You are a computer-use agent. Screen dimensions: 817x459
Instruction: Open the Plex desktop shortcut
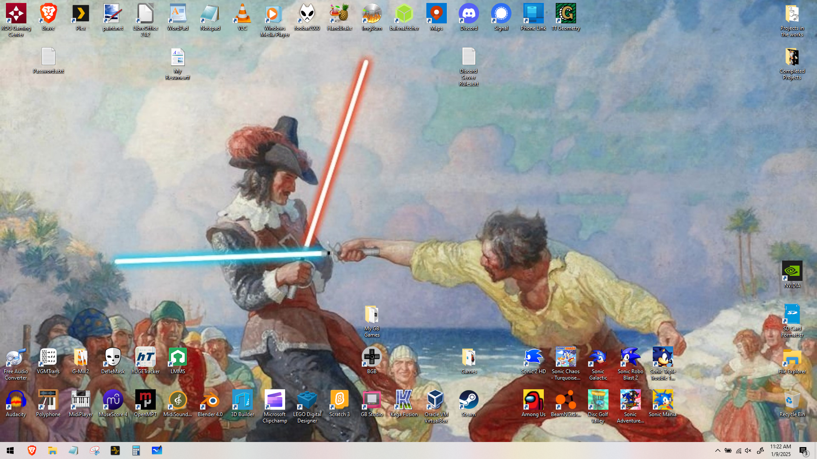point(80,17)
